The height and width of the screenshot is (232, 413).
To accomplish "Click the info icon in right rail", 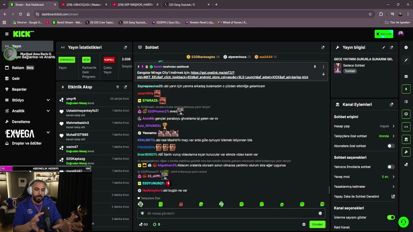I will [x=406, y=47].
